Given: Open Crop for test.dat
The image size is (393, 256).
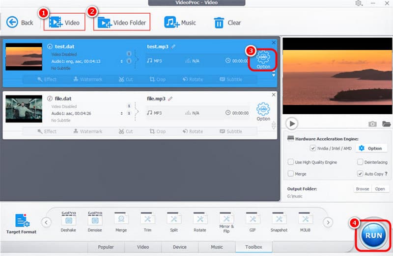Looking at the screenshot, I should coord(158,79).
